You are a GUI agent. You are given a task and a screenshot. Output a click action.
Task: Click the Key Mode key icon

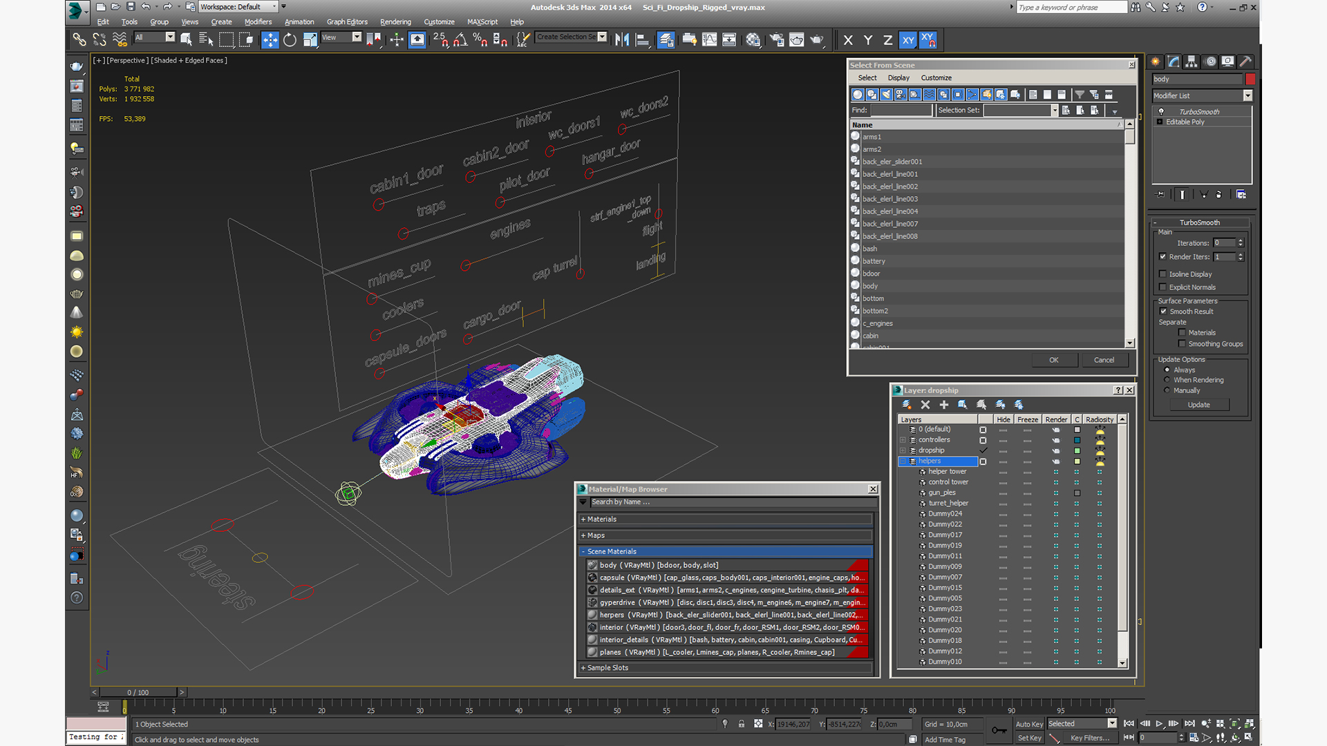click(x=999, y=730)
